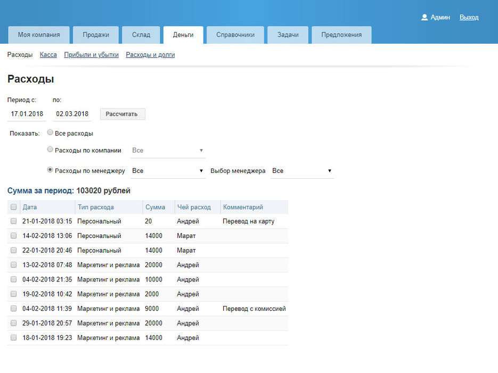The image size is (498, 373).
Task: Open Прибыли и убытки link
Action: [x=91, y=55]
